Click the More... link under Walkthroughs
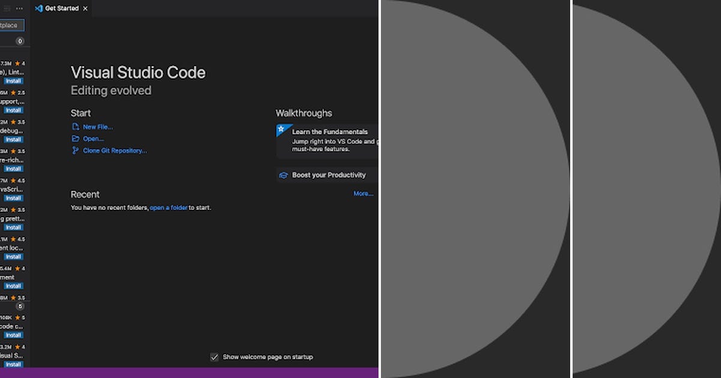Image resolution: width=721 pixels, height=378 pixels. coord(364,193)
